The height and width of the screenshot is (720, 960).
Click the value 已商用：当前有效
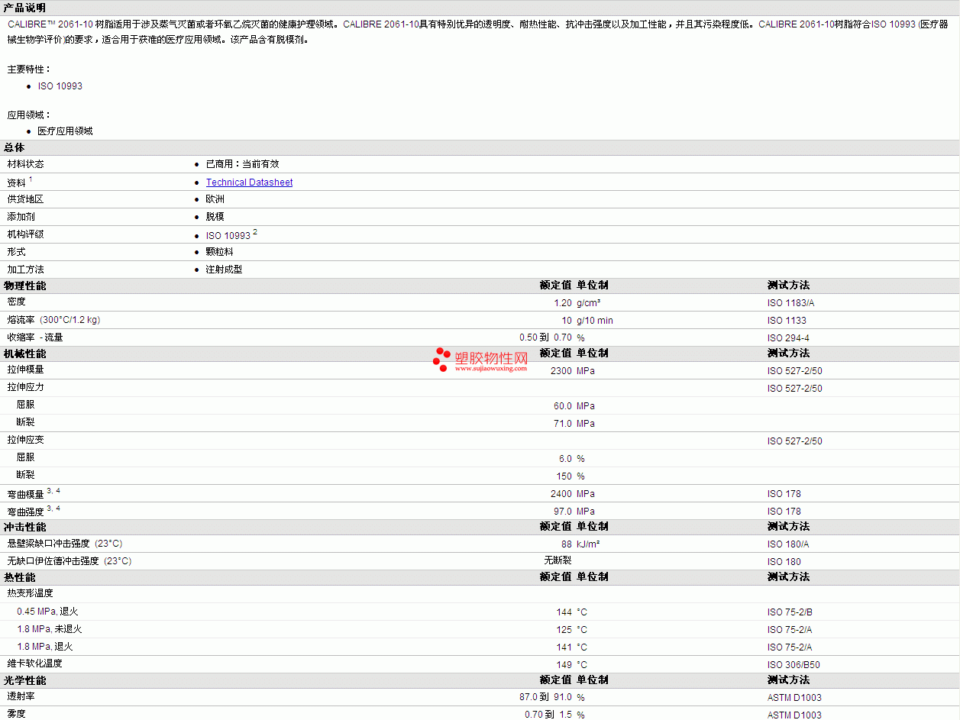click(x=243, y=164)
